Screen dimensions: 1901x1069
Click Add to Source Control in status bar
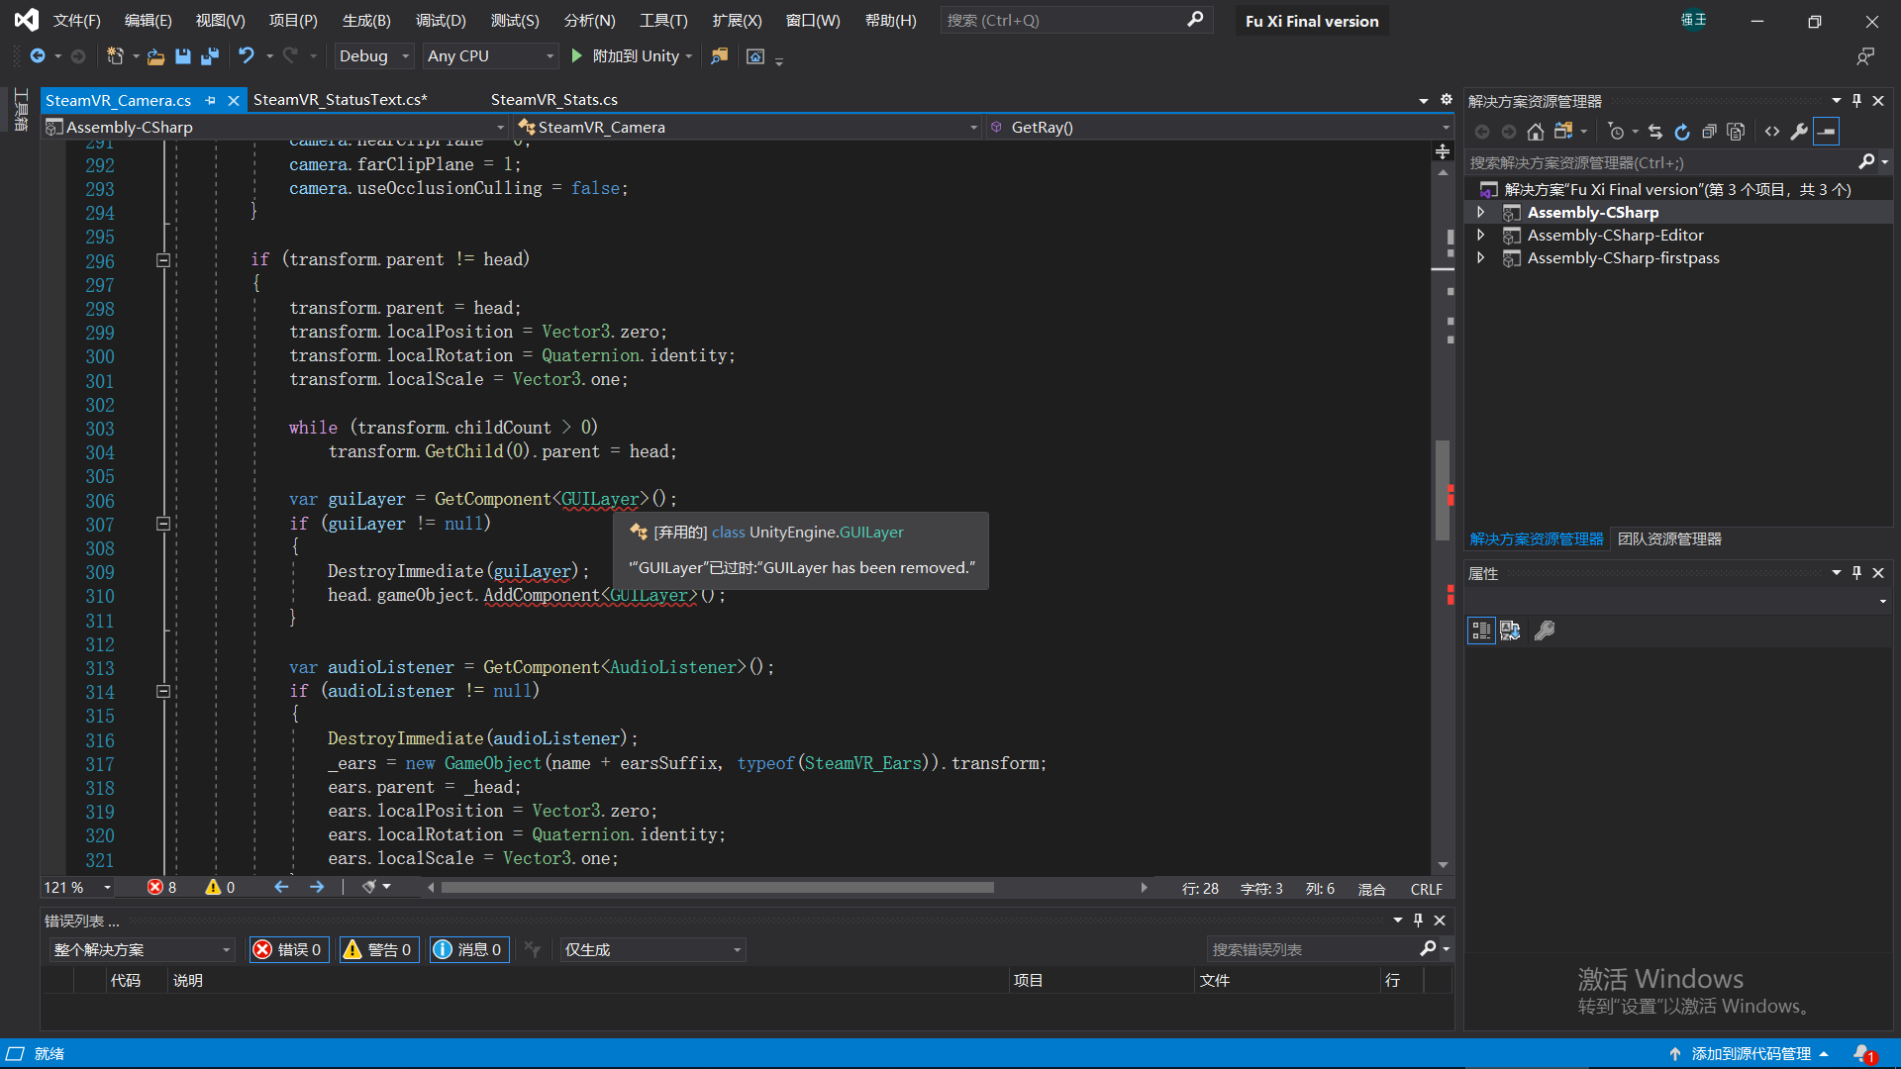(x=1750, y=1054)
